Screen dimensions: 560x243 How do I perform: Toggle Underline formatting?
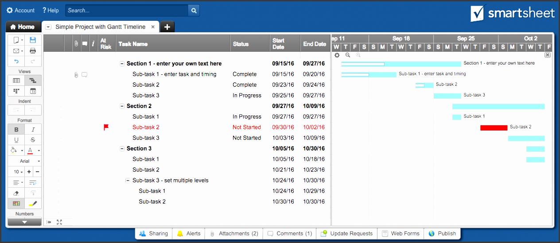16,140
